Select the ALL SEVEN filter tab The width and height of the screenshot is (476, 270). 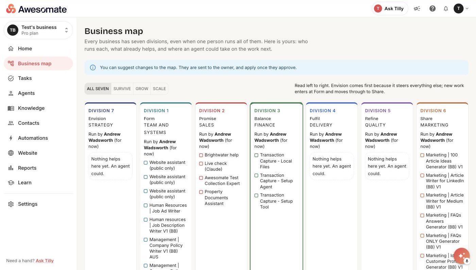coord(98,89)
